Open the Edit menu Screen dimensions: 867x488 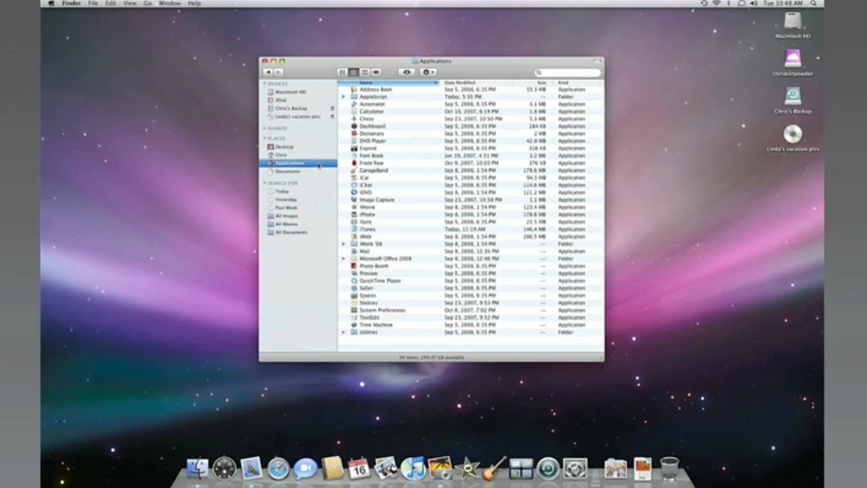point(110,3)
